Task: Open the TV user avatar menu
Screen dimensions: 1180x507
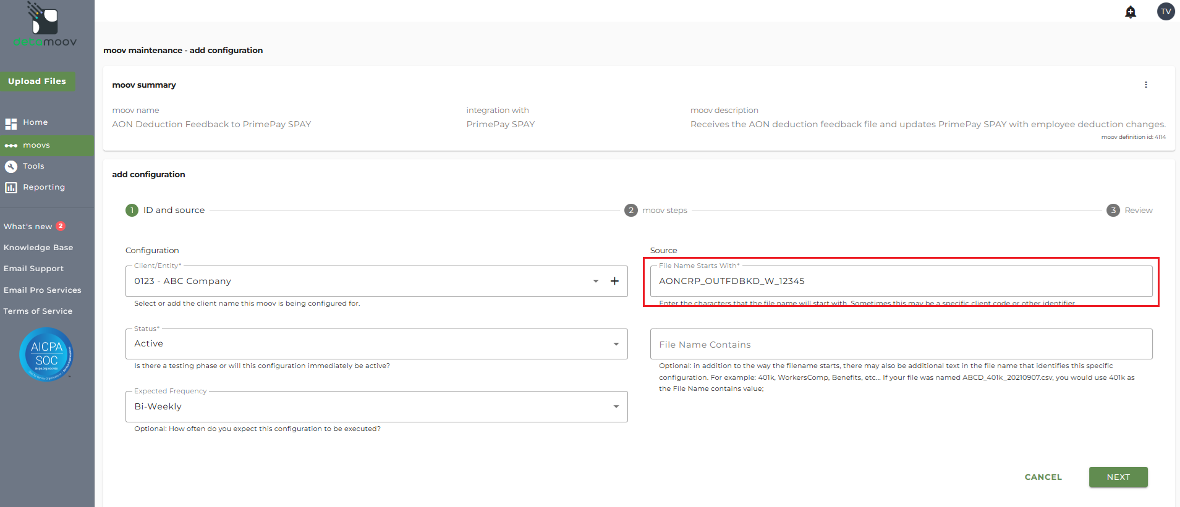Action: (x=1166, y=12)
